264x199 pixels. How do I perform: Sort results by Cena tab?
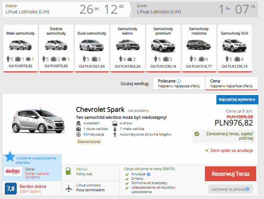(231, 84)
